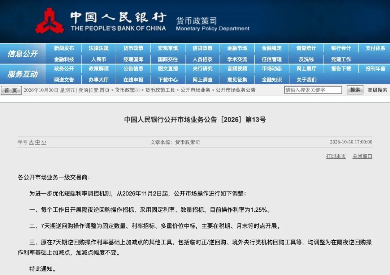Image resolution: width=390 pixels, height=275 pixels.
Task: Open 报告下载 menu item
Action: [x=341, y=69]
